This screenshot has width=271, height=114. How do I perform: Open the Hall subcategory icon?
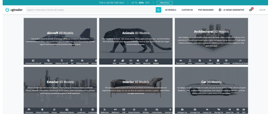[x=124, y=110]
